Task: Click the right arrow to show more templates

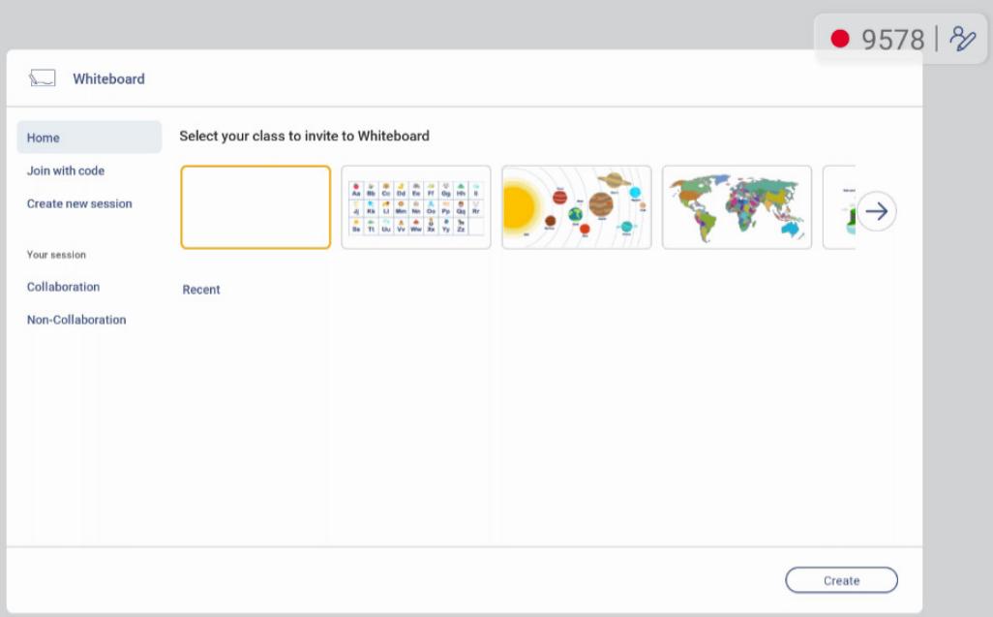Action: [877, 211]
